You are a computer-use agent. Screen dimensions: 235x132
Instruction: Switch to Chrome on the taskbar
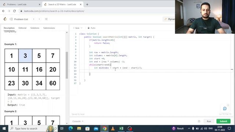tap(105, 129)
